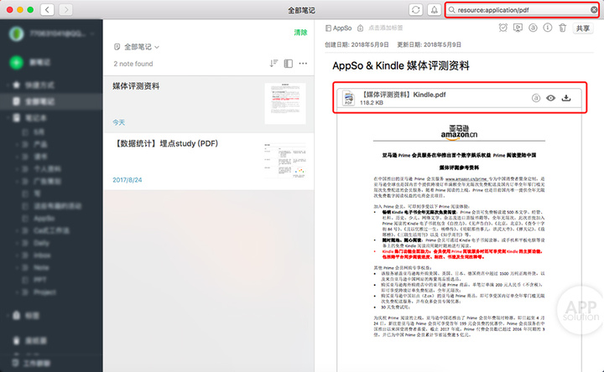The width and height of the screenshot is (604, 372).
Task: Open notifications bell in the title bar
Action: tap(435, 9)
